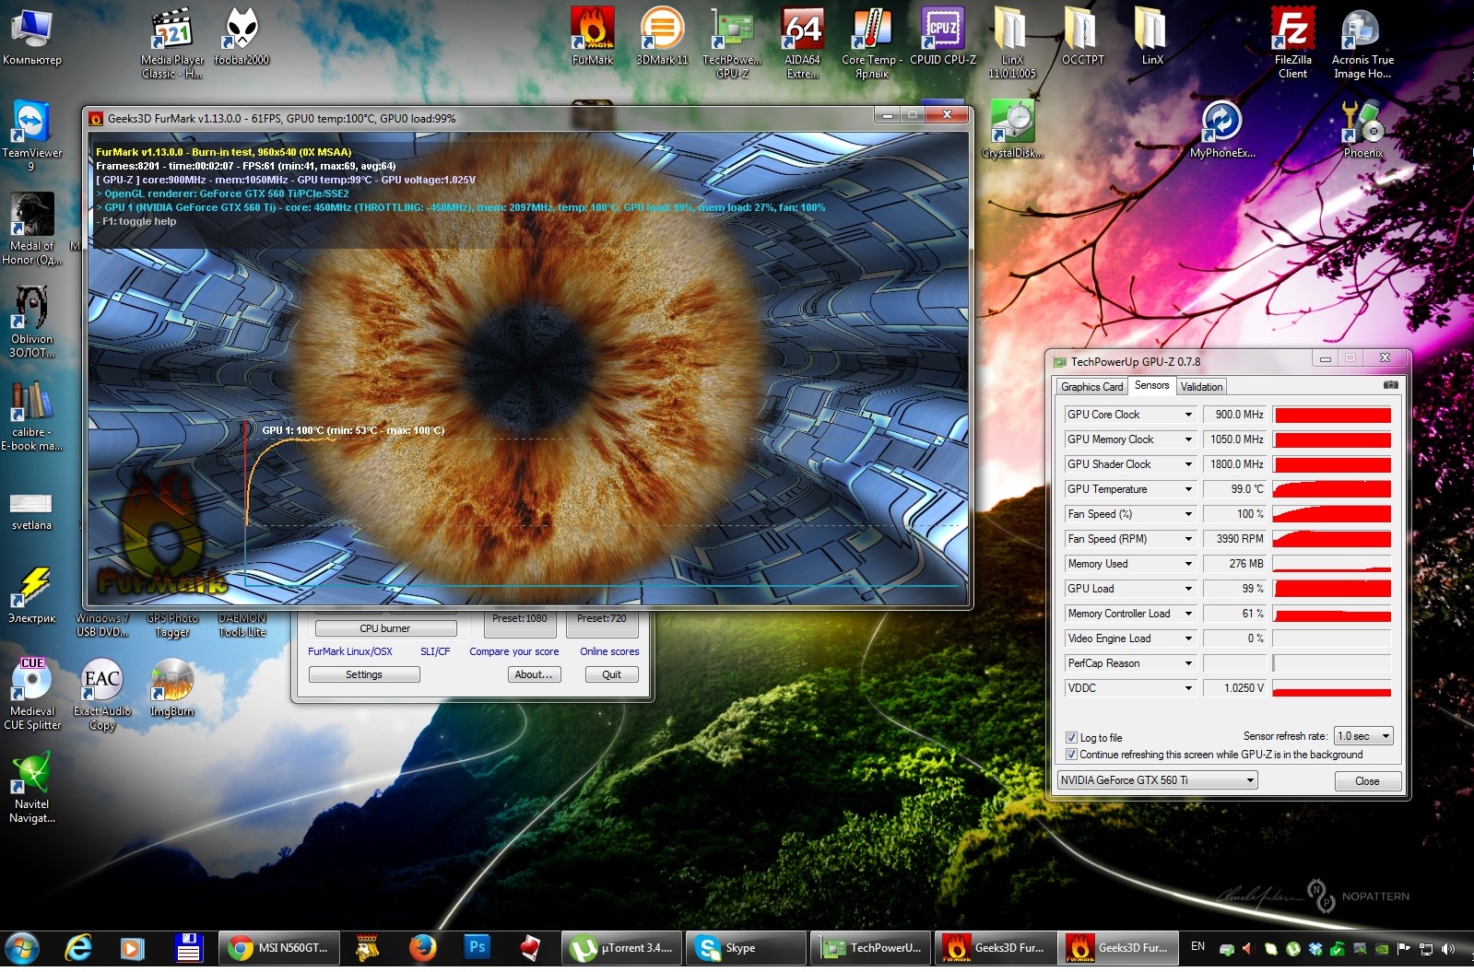Toggle continue refreshing in background checkbox

[1071, 754]
